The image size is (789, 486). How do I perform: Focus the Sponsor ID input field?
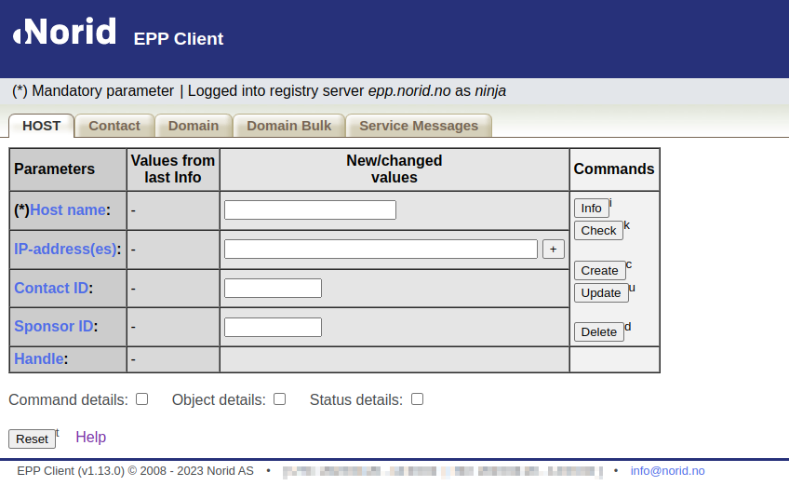click(x=273, y=328)
